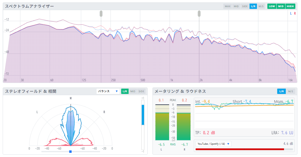This screenshot has height=157, width=301.
Task: Click the ステレオフィールド & 相関 title
Action: pos(31,92)
